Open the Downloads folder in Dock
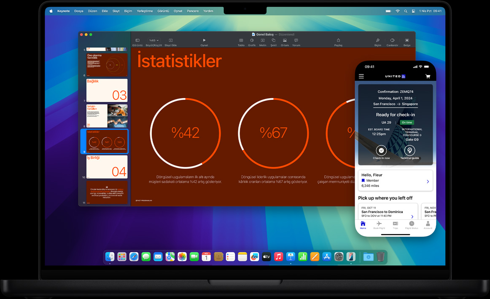 (x=368, y=256)
